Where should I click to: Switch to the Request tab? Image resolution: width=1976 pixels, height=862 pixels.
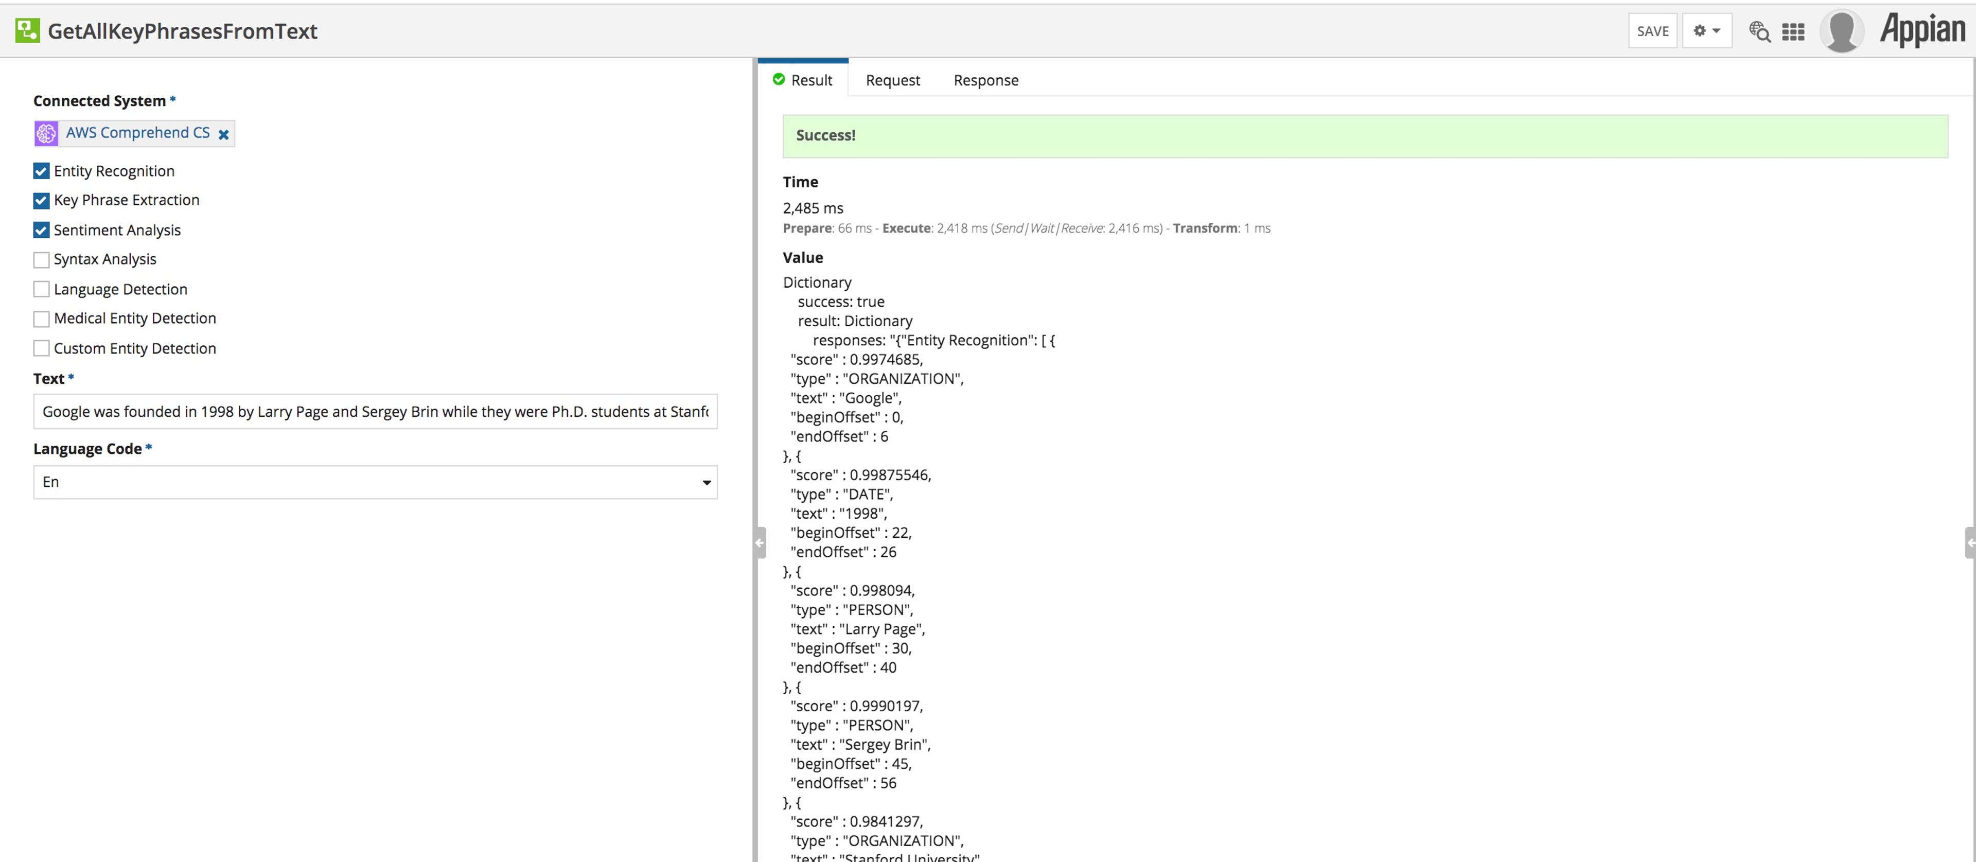tap(893, 80)
